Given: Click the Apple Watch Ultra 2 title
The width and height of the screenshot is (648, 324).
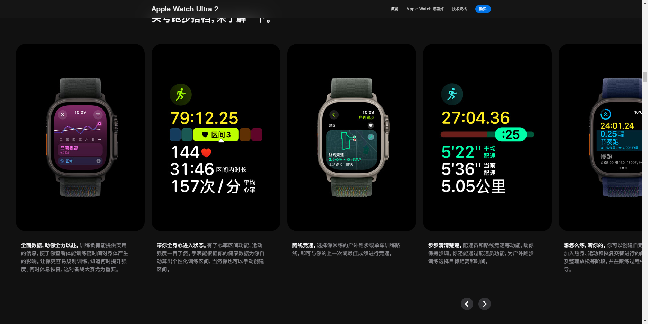Looking at the screenshot, I should pyautogui.click(x=185, y=9).
